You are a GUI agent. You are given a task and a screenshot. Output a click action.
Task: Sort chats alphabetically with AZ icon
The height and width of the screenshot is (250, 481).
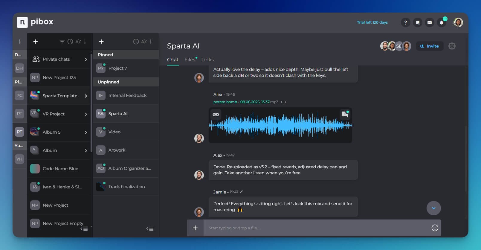coord(144,42)
